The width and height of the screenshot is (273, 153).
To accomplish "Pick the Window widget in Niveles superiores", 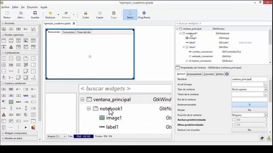I will (x=4, y=41).
